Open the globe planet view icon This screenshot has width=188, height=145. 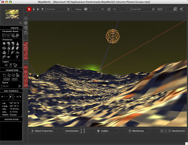pos(26,23)
